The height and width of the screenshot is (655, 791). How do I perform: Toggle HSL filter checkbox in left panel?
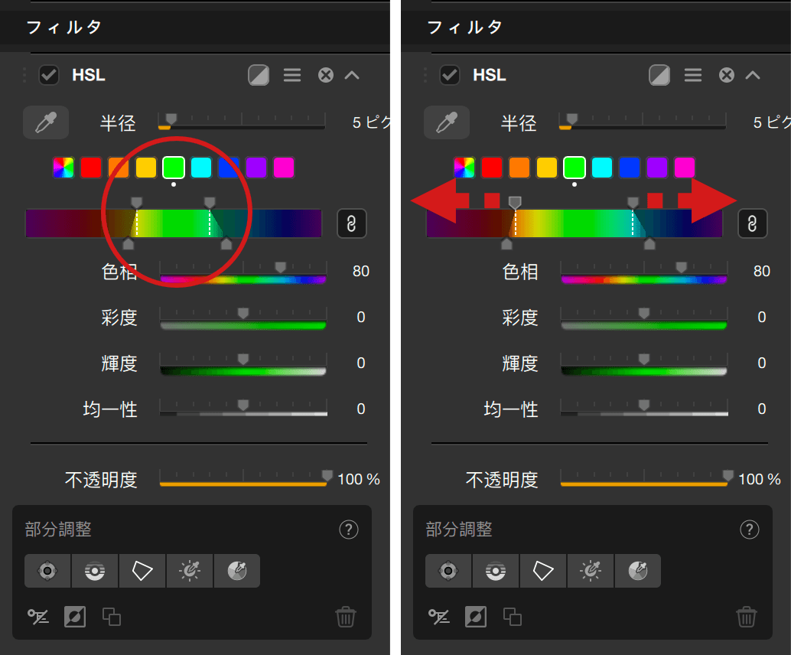49,75
